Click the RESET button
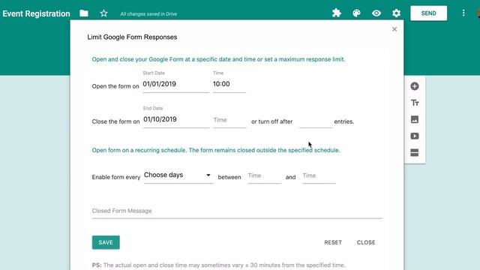480x270 pixels. (333, 242)
